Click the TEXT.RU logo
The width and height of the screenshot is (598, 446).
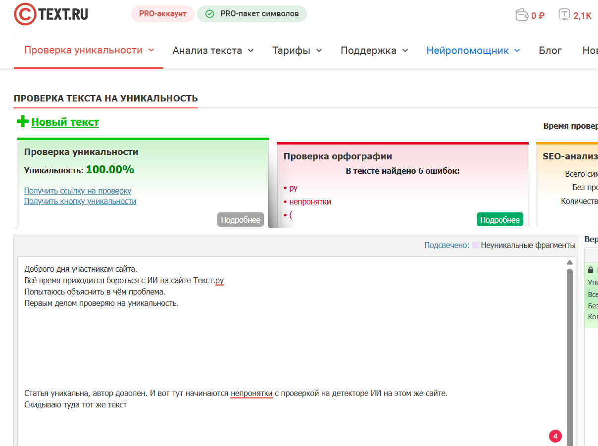(x=51, y=14)
